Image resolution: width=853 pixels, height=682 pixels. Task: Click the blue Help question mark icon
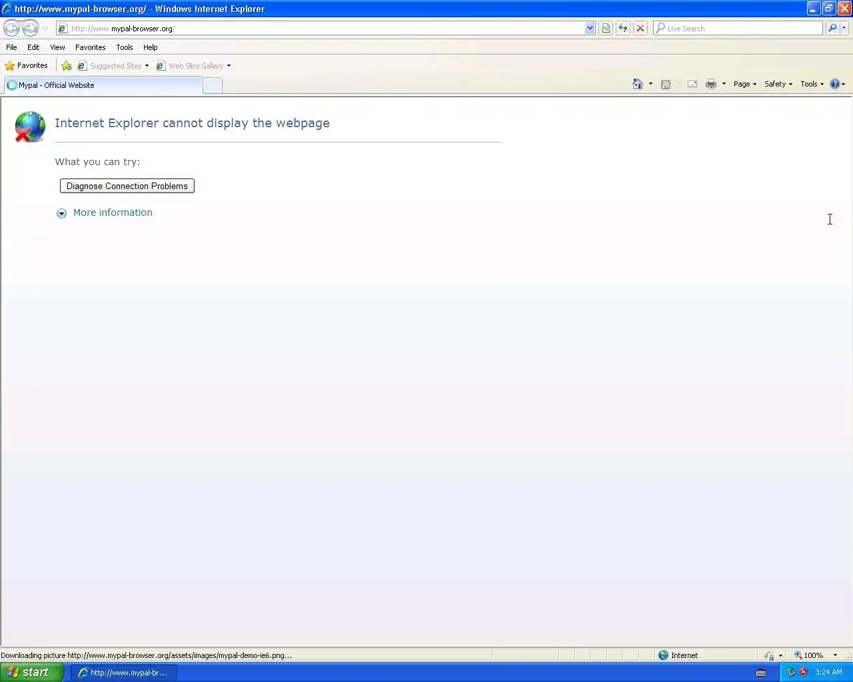(x=835, y=84)
